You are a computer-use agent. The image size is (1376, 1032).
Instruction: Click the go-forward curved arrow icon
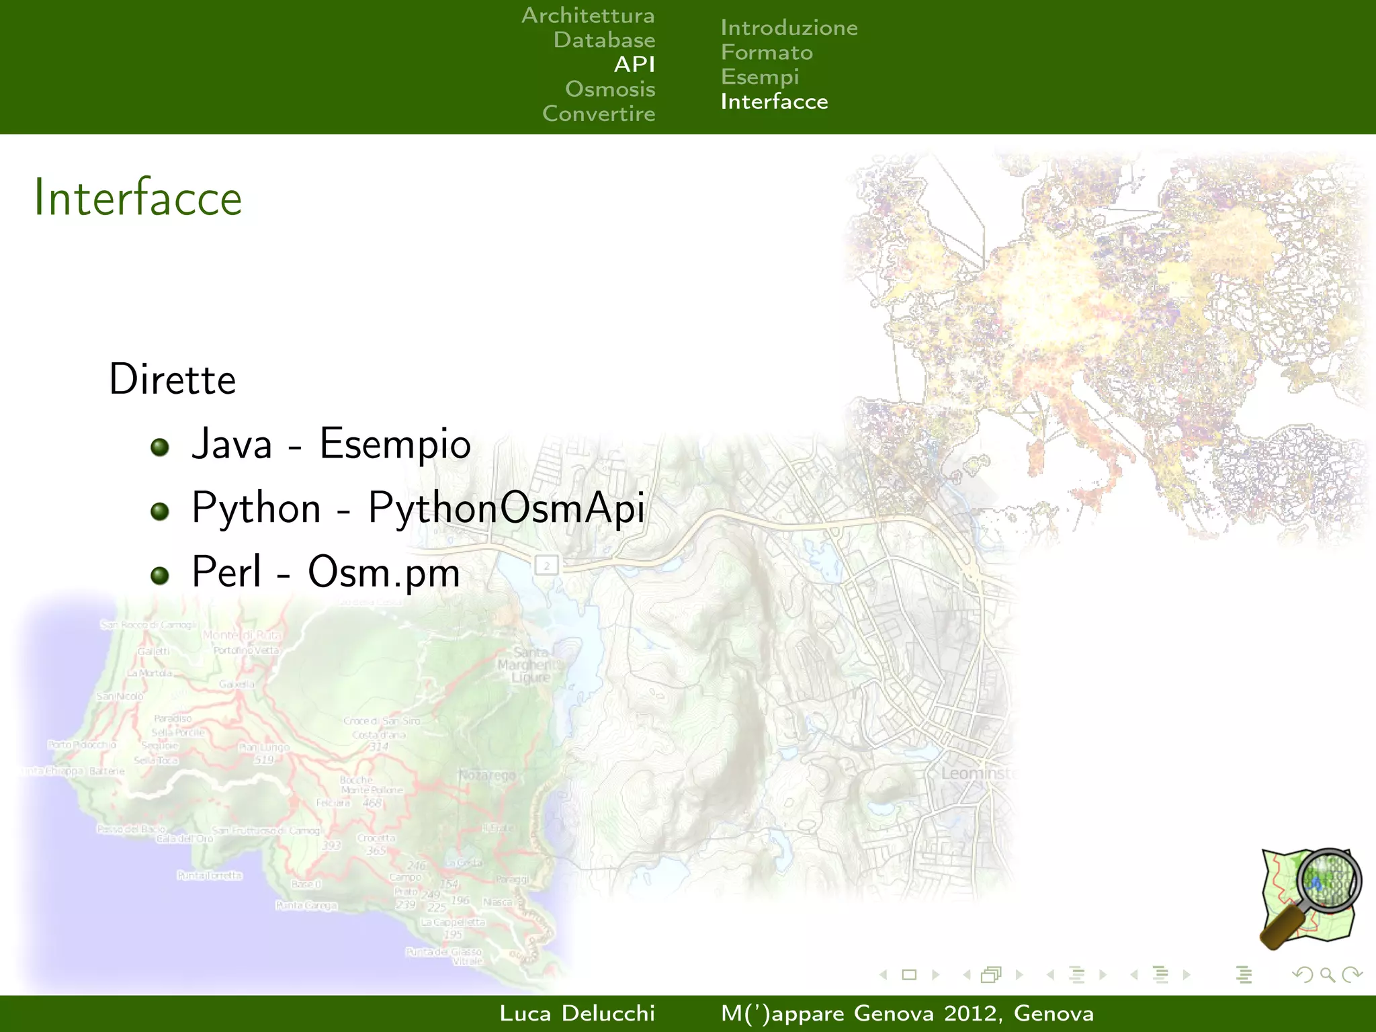pos(1352,975)
